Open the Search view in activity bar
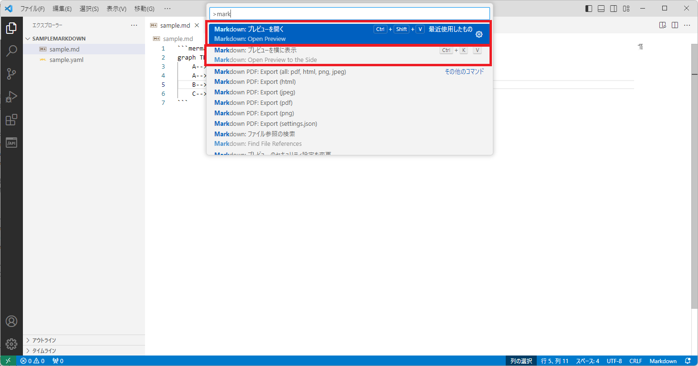Screen dimensions: 698x366 tap(11, 51)
